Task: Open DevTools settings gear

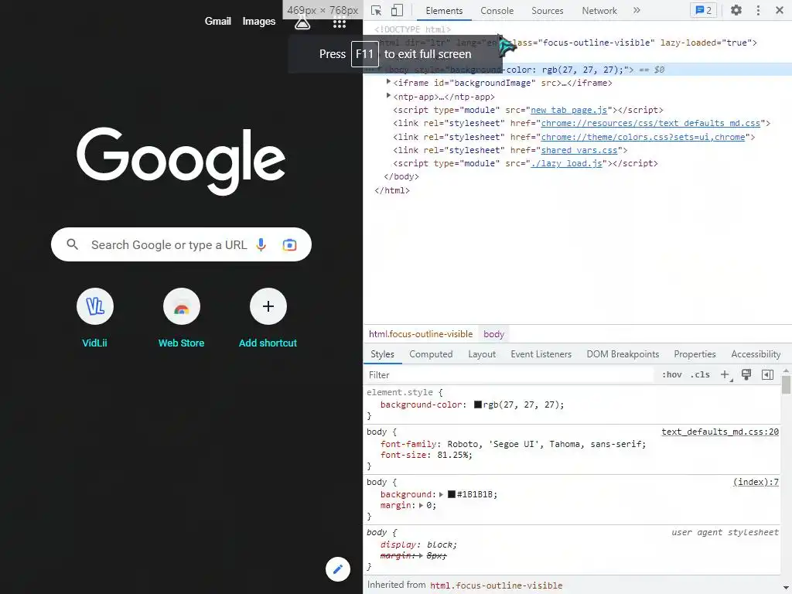Action: (x=736, y=10)
